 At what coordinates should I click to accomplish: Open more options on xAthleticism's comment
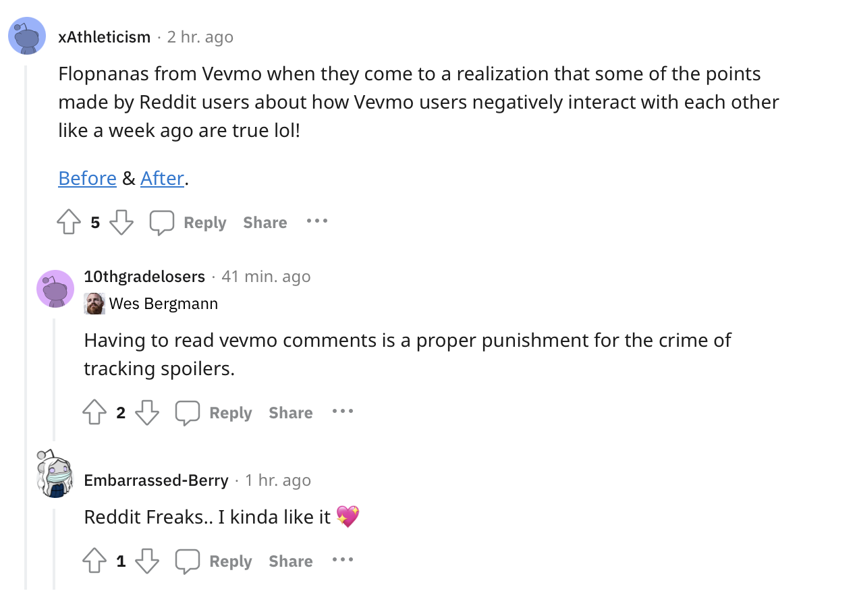click(x=317, y=221)
